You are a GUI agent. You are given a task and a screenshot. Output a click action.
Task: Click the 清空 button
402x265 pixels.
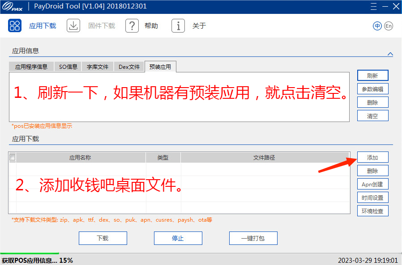pyautogui.click(x=373, y=116)
